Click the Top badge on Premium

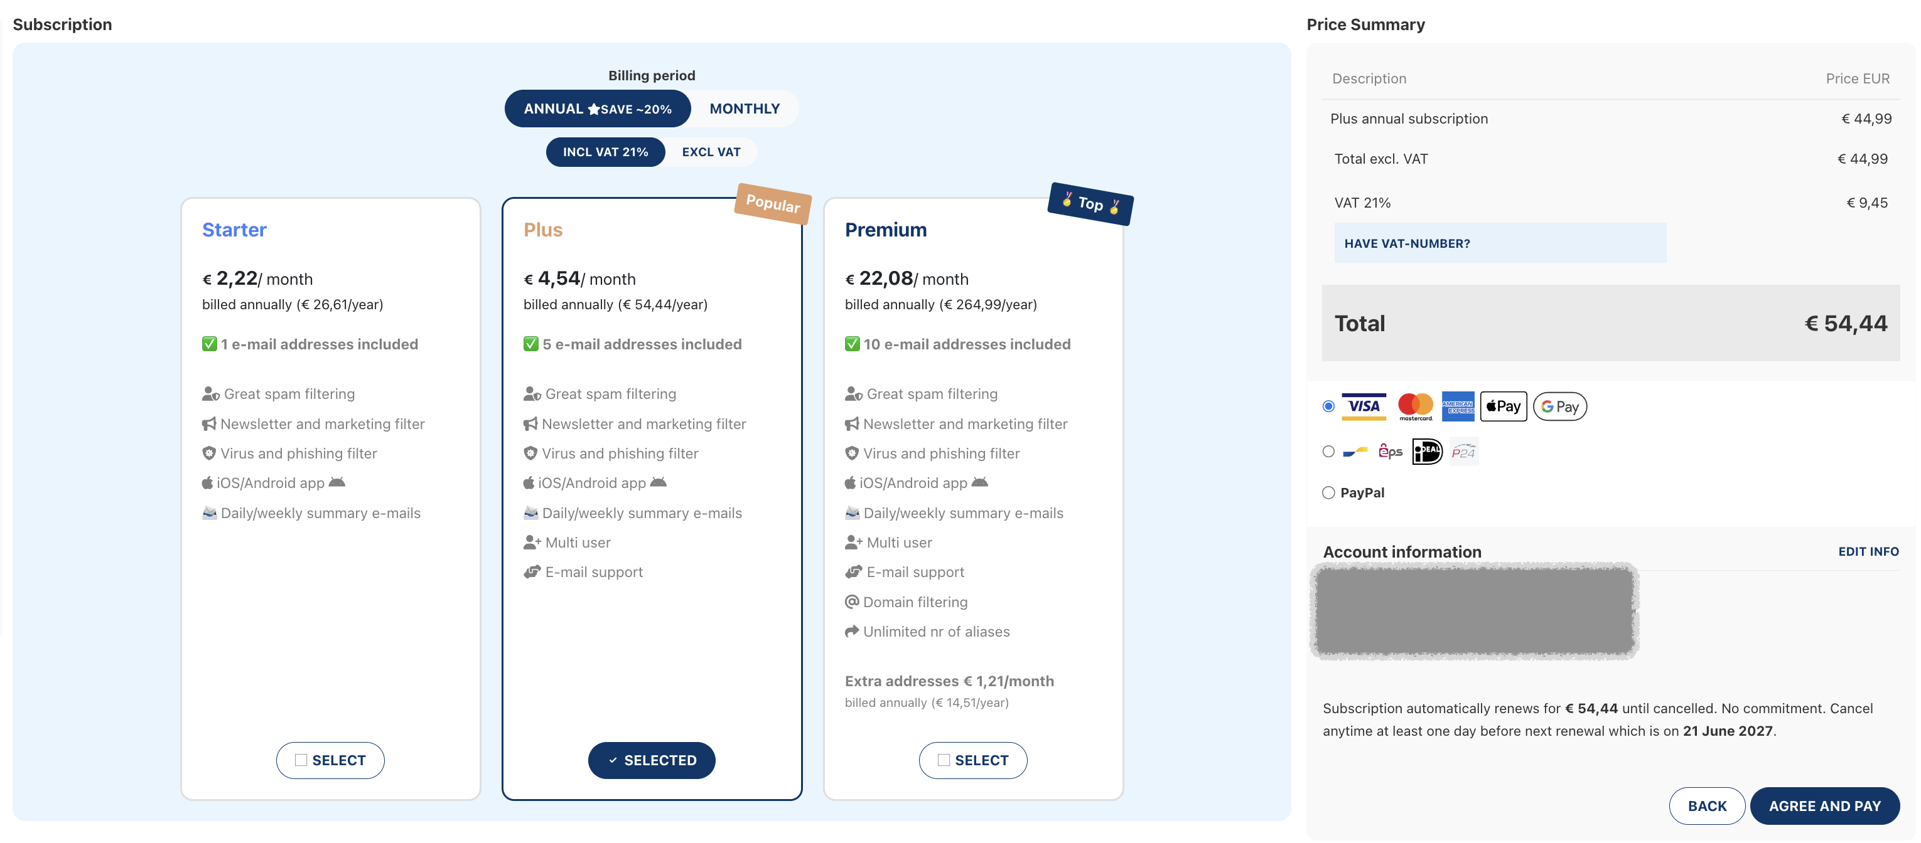pos(1090,203)
